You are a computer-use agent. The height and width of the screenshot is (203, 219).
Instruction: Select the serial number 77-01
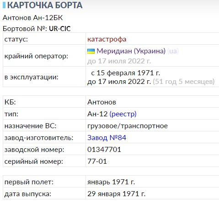pyautogui.click(x=97, y=161)
